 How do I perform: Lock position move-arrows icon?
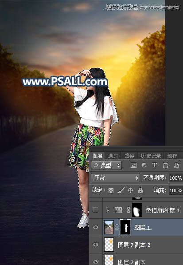point(131,190)
